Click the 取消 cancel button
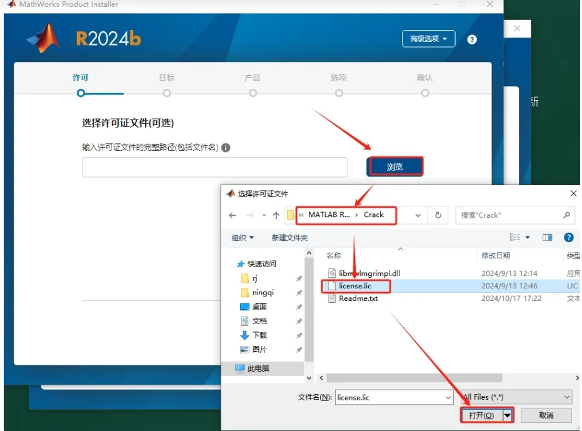Image resolution: width=582 pixels, height=431 pixels. tap(546, 415)
